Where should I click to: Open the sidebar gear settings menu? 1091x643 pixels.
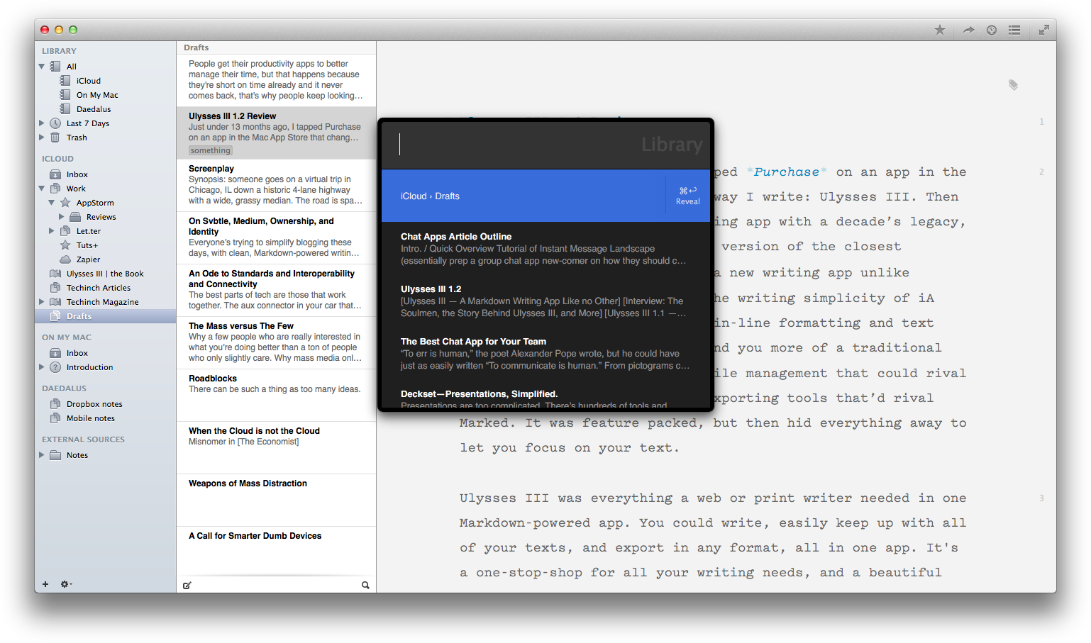point(66,584)
